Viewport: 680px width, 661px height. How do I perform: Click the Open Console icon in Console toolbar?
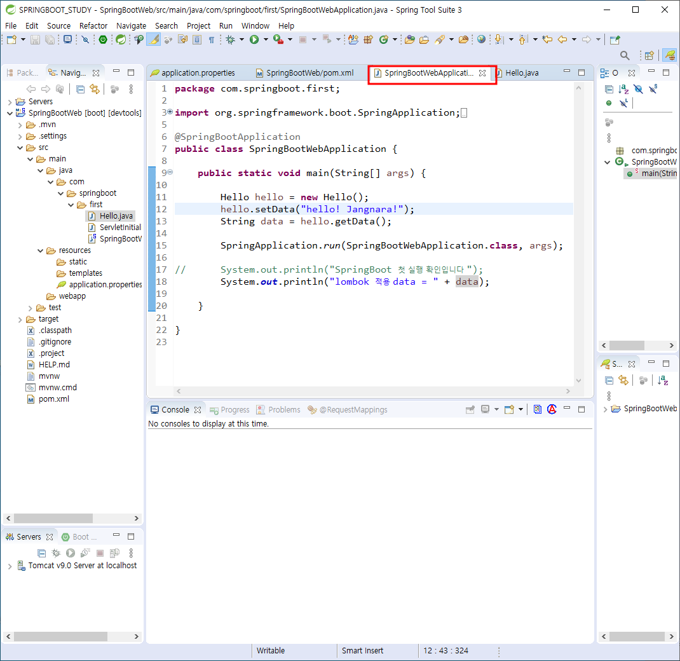(x=509, y=409)
